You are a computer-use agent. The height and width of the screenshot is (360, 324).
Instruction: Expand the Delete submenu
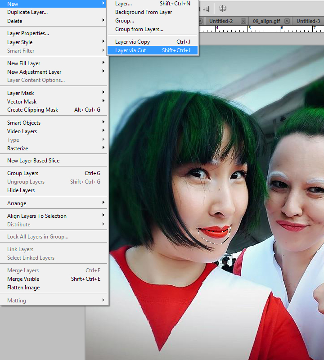click(x=53, y=21)
